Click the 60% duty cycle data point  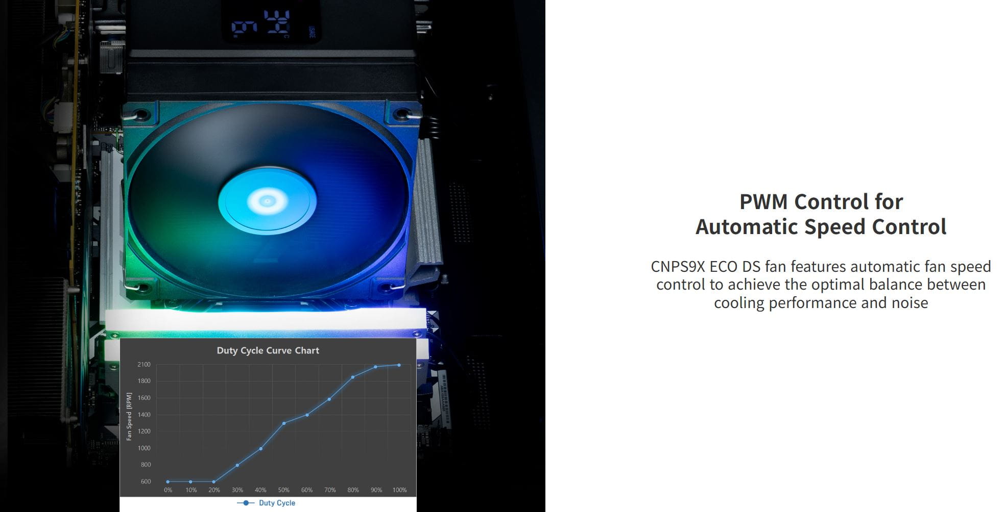307,415
